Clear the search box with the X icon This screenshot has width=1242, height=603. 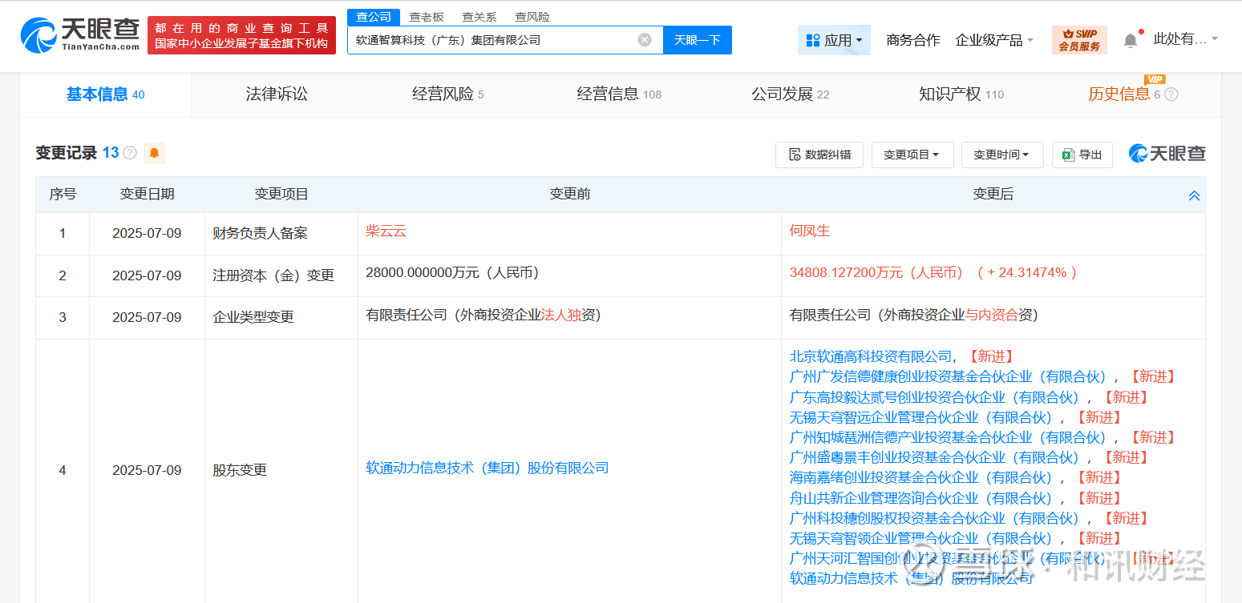(x=644, y=40)
